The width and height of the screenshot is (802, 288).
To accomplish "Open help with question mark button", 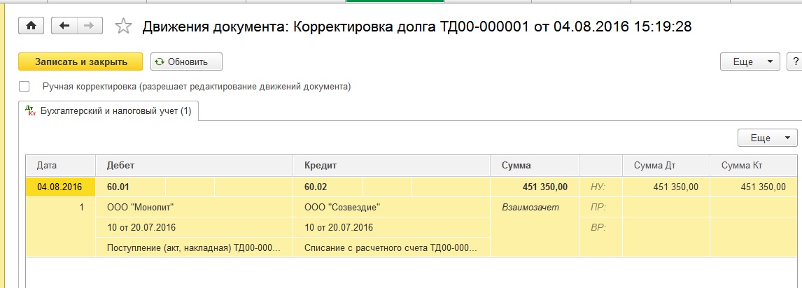I will pyautogui.click(x=794, y=62).
